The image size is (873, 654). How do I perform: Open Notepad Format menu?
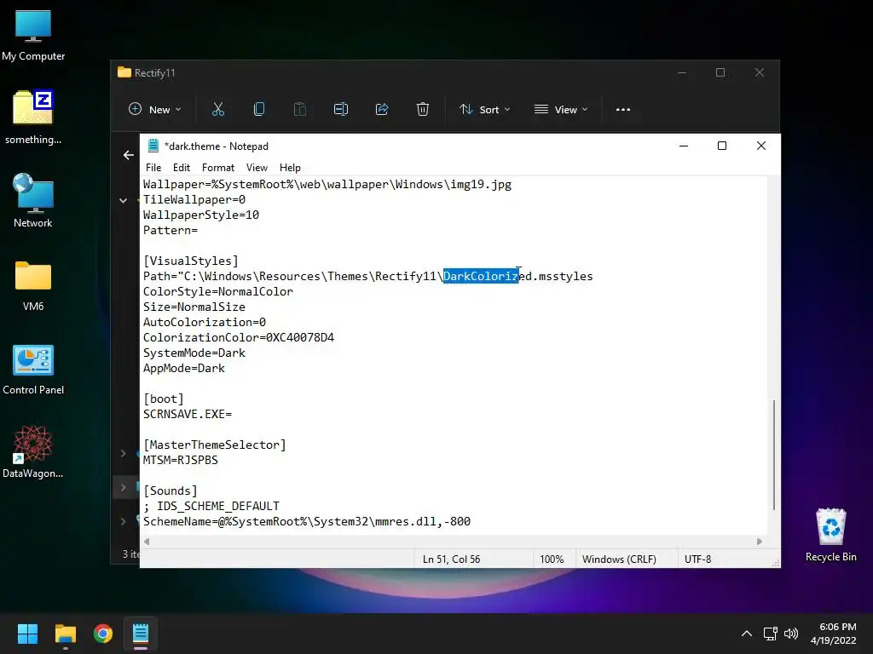(218, 168)
